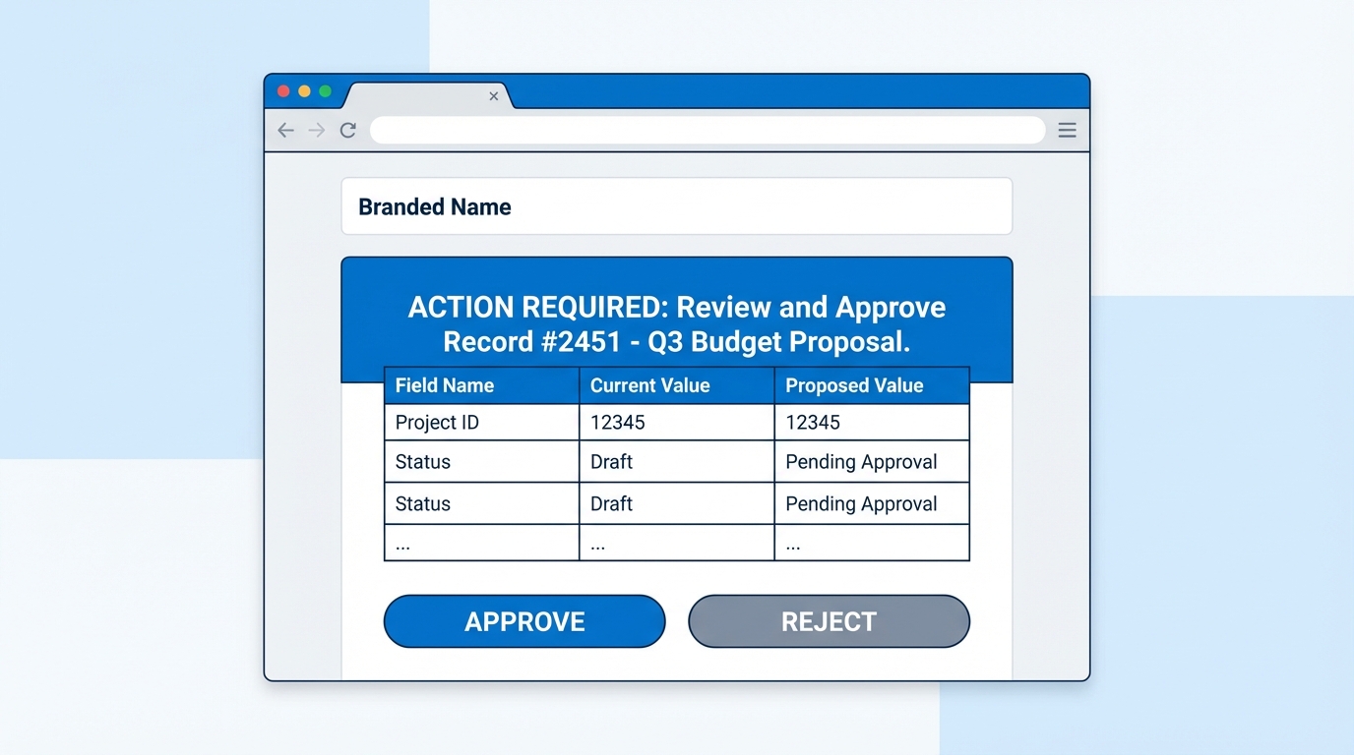Image resolution: width=1354 pixels, height=755 pixels.
Task: Click the Proposed Value column header
Action: pos(853,385)
